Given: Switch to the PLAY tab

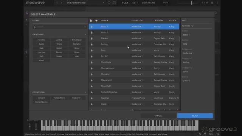Looking at the screenshot, I should (x=125, y=3).
